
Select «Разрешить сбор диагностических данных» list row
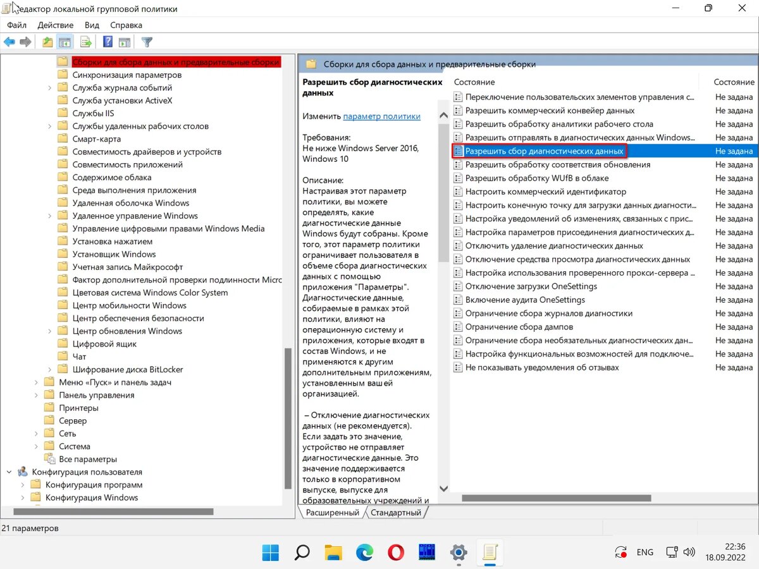[x=604, y=151]
